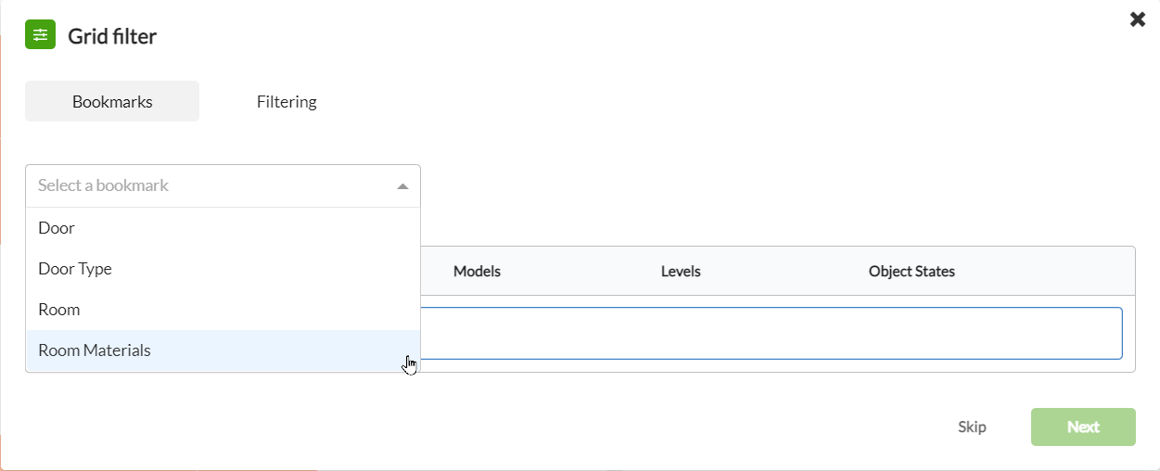Image resolution: width=1160 pixels, height=471 pixels.
Task: Select the Room Materials bookmark option
Action: pyautogui.click(x=223, y=350)
